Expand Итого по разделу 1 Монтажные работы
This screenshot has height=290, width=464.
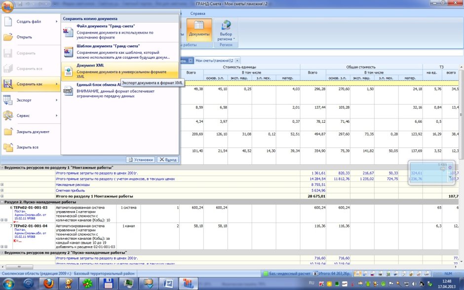click(2, 196)
